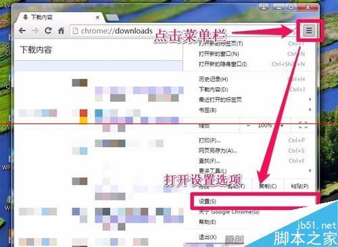Click the Forward arrow in the toolbar
This screenshot has width=338, height=247.
[35, 30]
